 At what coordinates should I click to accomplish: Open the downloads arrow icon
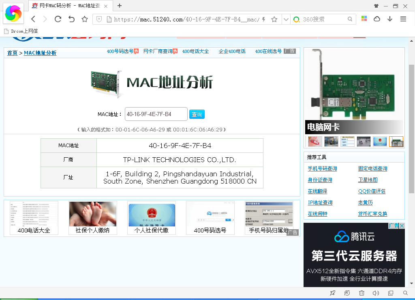coord(390,19)
